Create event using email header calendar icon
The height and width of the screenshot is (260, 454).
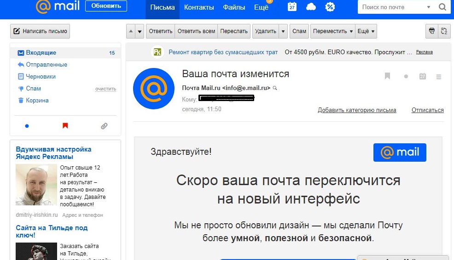point(423,77)
